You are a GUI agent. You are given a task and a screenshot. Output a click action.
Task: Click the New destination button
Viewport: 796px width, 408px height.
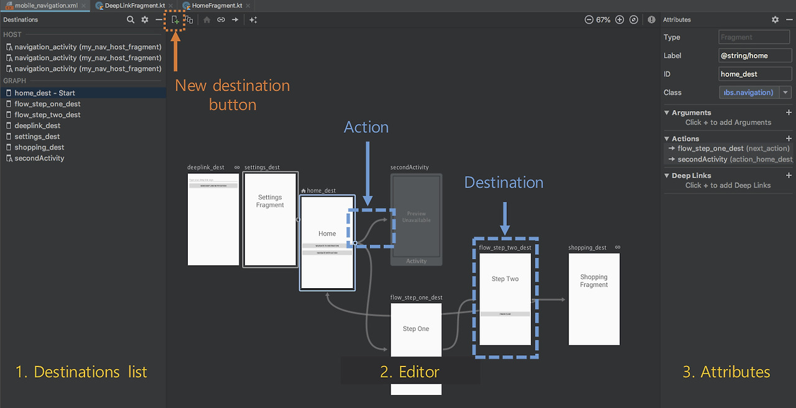point(175,19)
